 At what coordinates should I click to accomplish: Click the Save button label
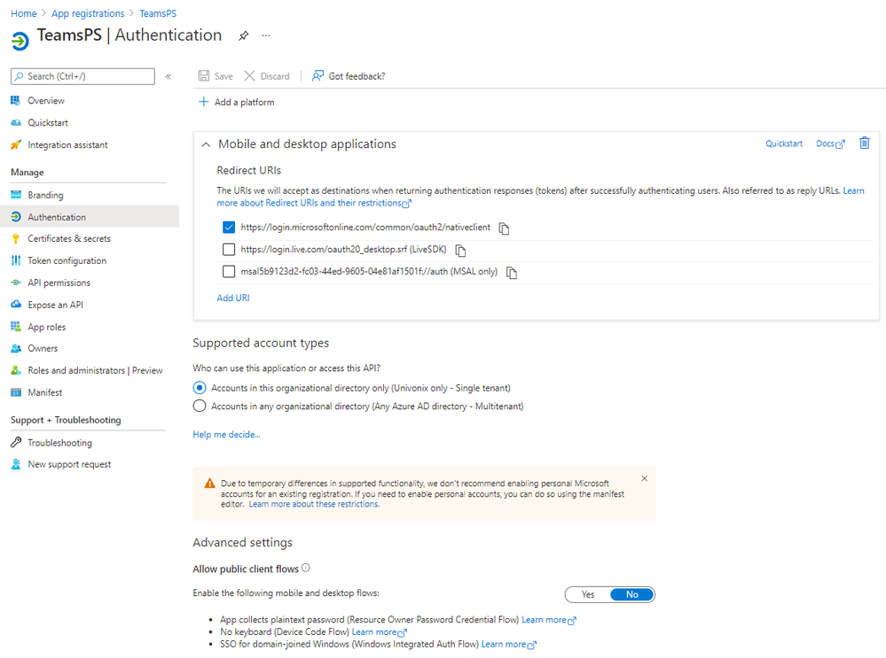(223, 76)
